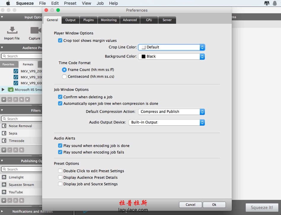281x215 pixels.
Task: Add a new filter with plus icon
Action: [x=4, y=150]
